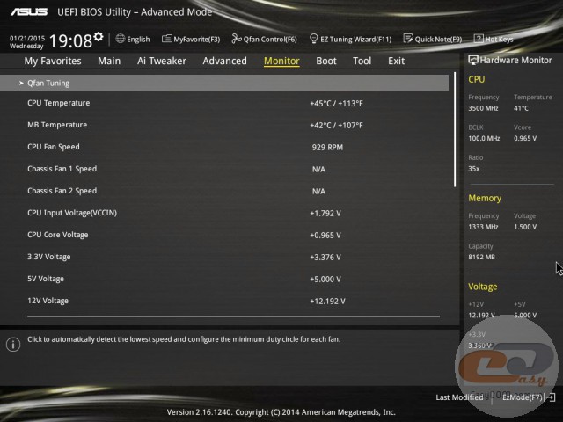Open the Main tab
The image size is (563, 422).
(x=109, y=61)
